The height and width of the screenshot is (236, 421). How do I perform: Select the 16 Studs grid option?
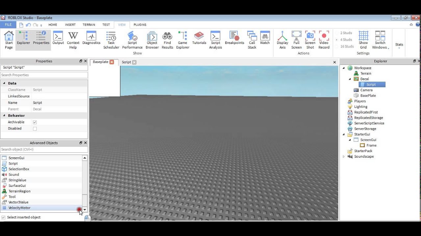coord(344,47)
